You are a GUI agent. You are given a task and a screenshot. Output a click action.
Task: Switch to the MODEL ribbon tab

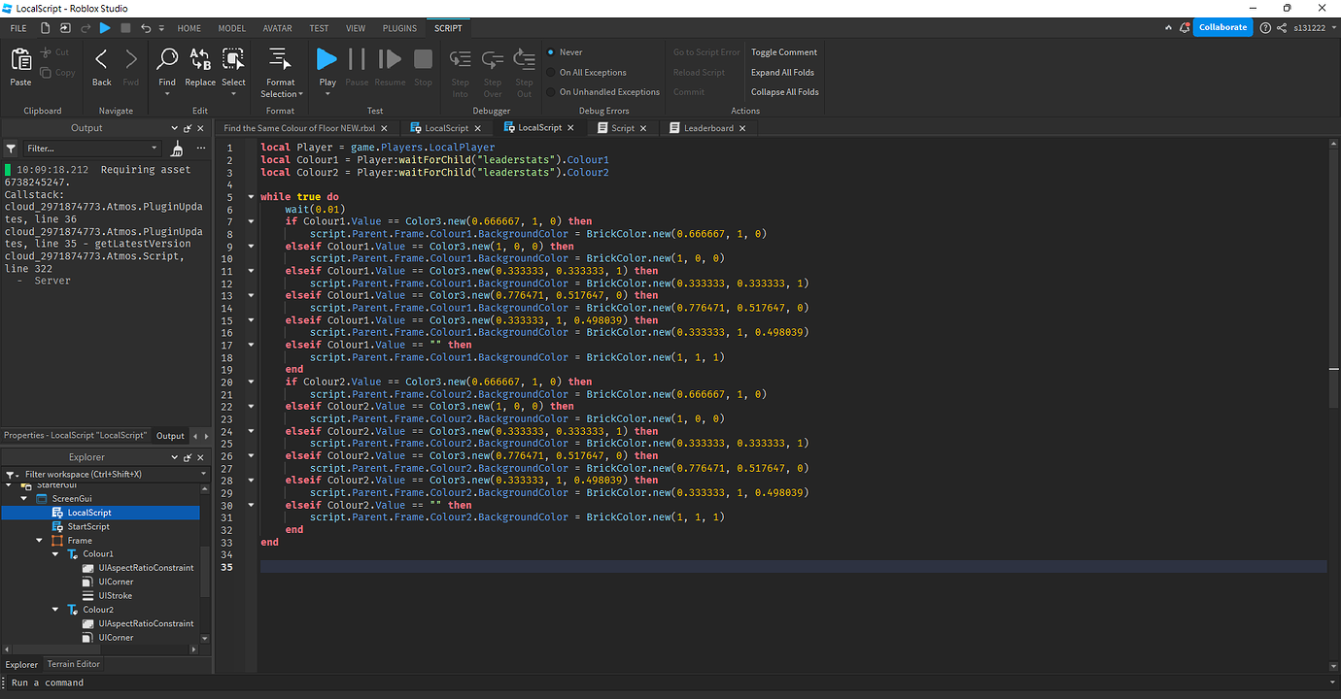232,28
